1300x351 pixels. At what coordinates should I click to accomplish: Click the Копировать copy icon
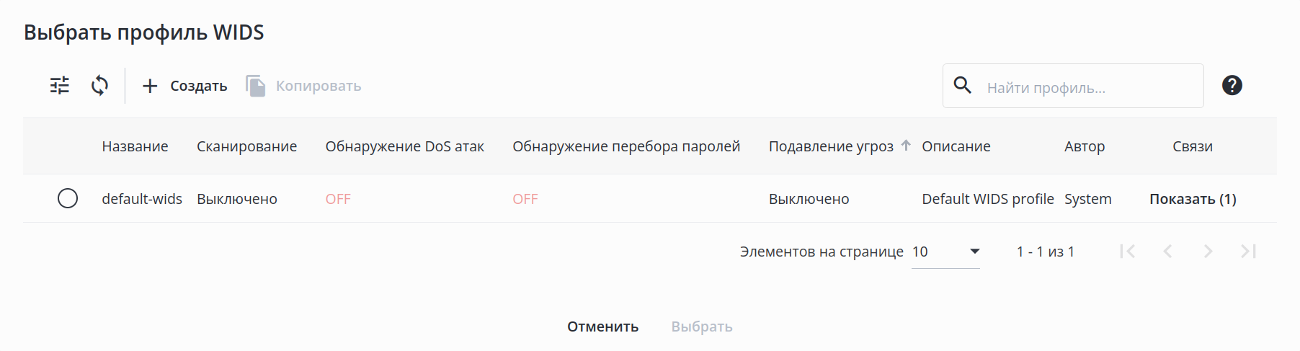point(256,86)
